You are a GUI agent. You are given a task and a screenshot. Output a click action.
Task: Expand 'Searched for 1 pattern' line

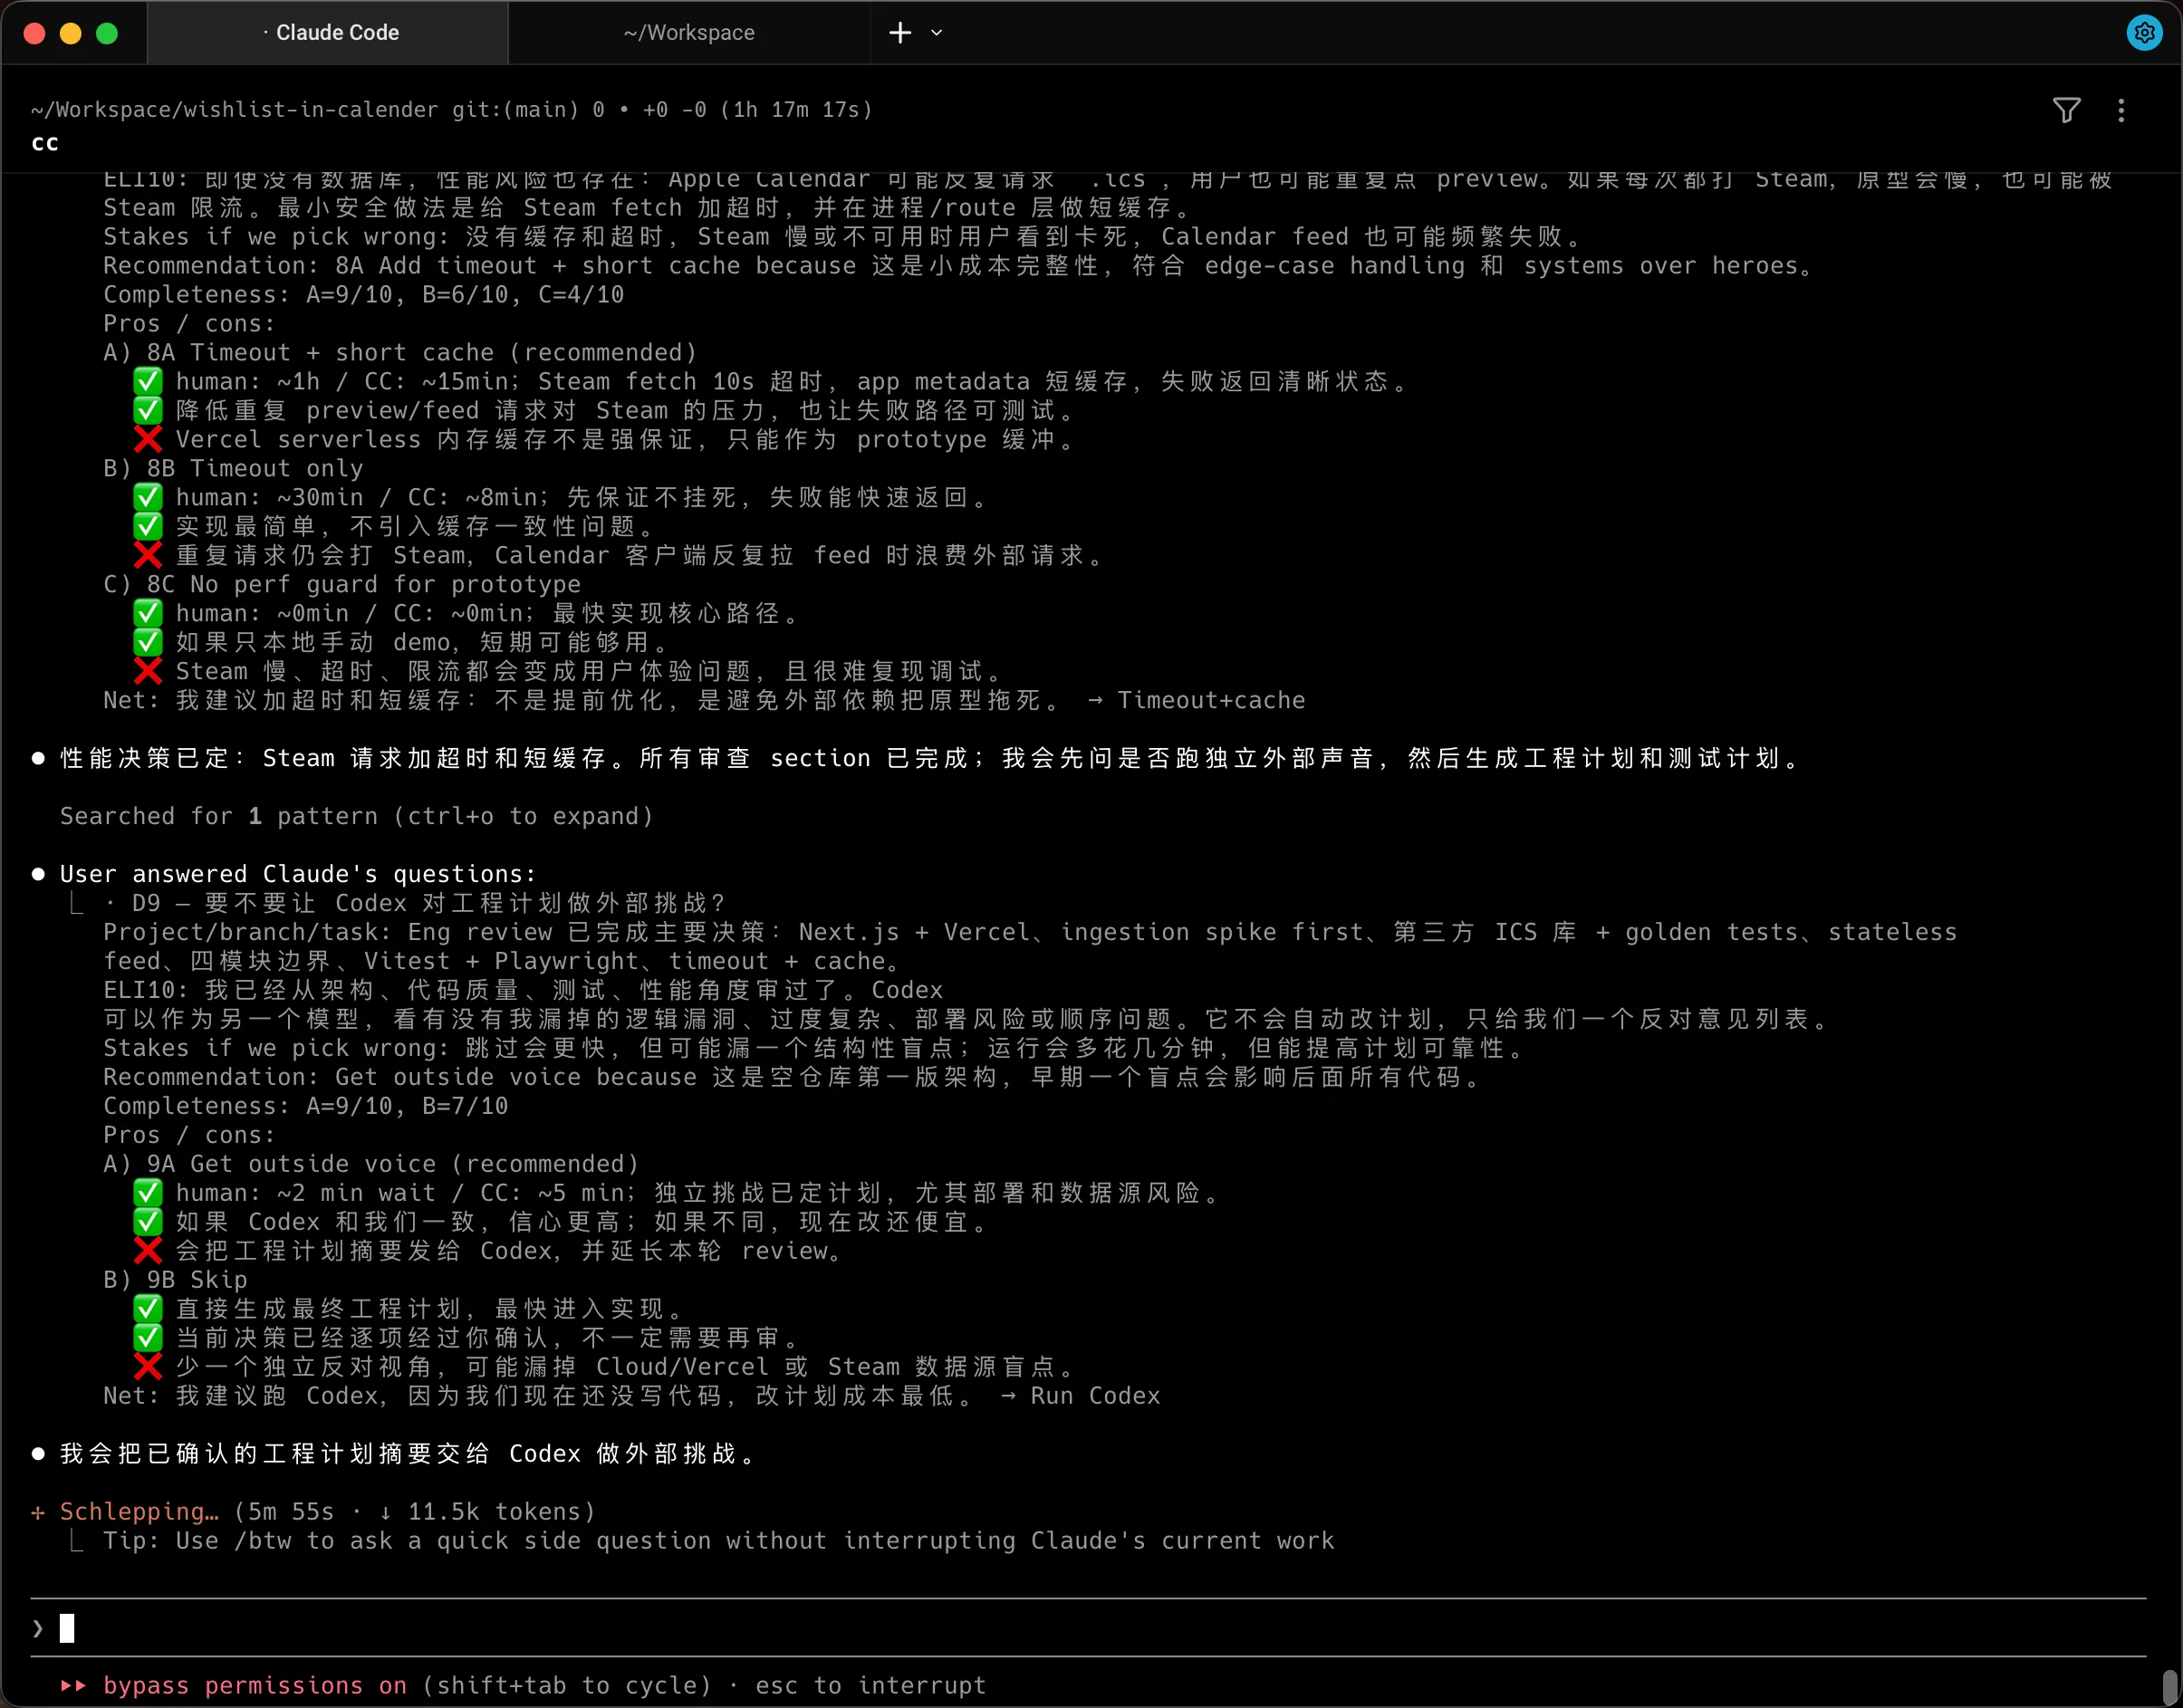click(356, 816)
